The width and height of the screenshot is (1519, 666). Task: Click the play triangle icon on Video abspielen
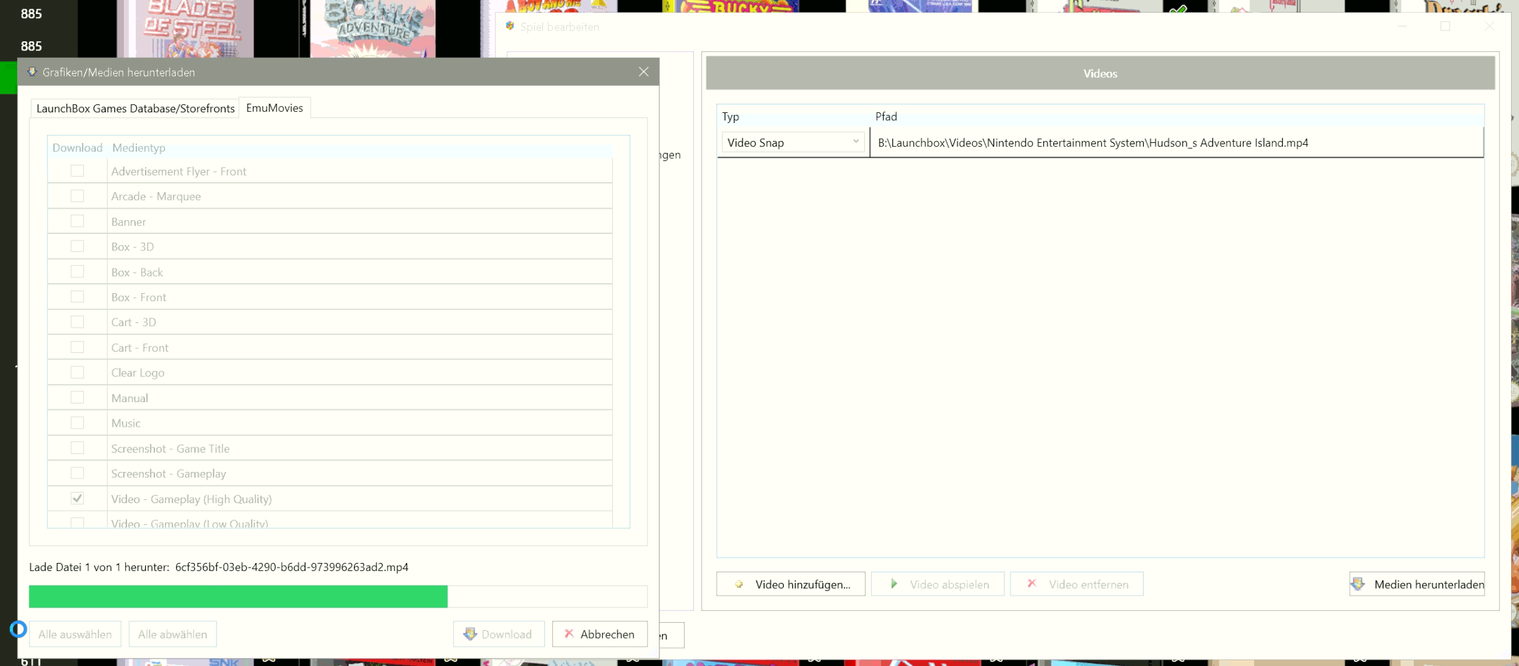coord(894,584)
